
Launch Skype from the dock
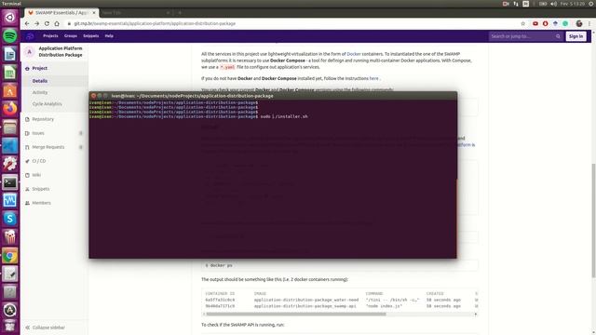(x=10, y=219)
